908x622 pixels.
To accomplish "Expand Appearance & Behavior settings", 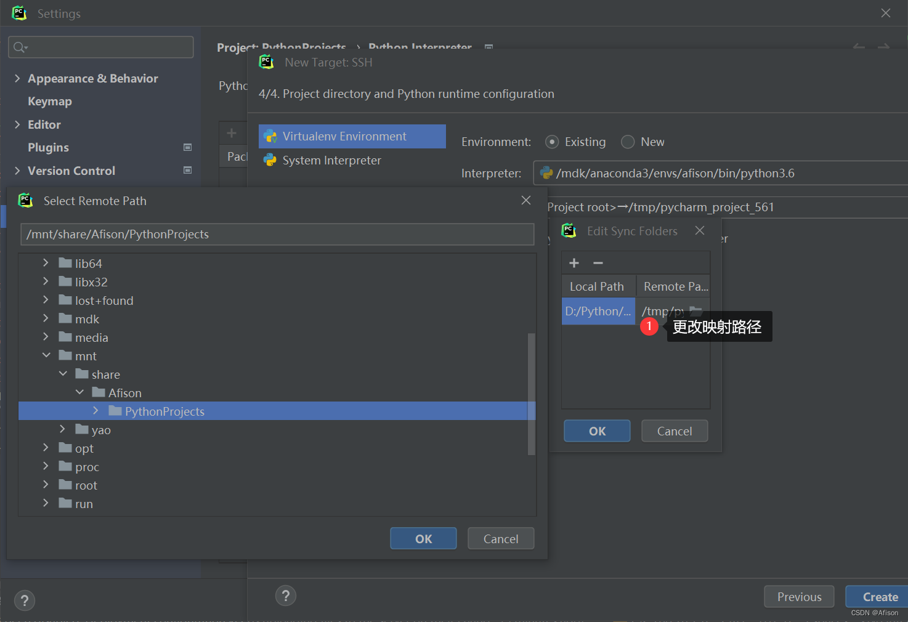I will (17, 78).
